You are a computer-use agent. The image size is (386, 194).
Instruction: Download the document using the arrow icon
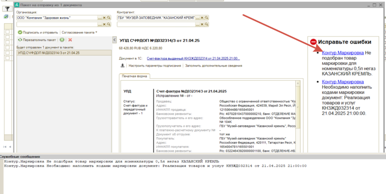click(123, 66)
